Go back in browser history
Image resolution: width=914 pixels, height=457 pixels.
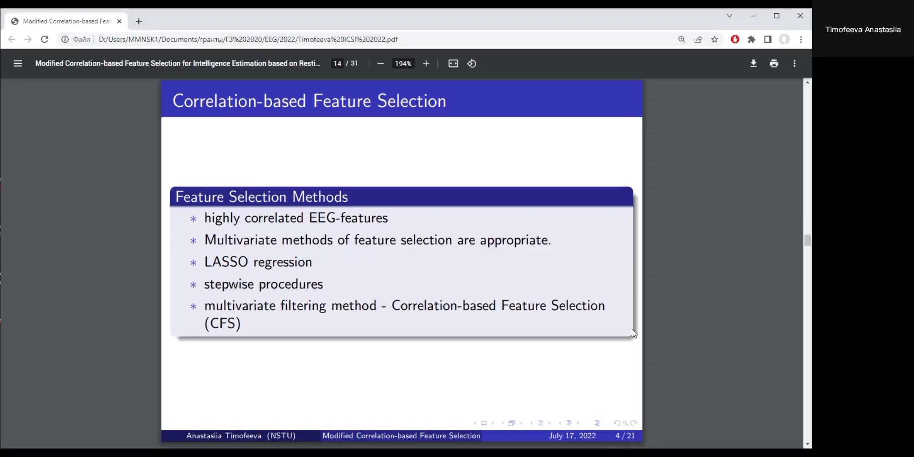coord(12,39)
